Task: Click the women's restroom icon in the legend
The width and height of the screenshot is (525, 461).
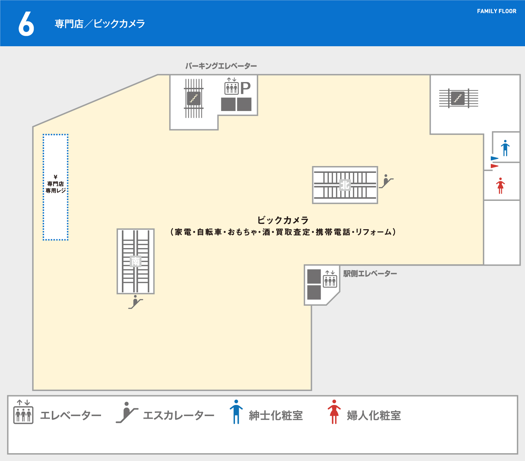Action: point(334,412)
